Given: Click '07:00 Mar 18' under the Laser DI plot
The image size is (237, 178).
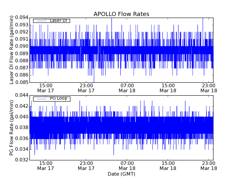Looking at the screenshot, I should pos(127,88).
